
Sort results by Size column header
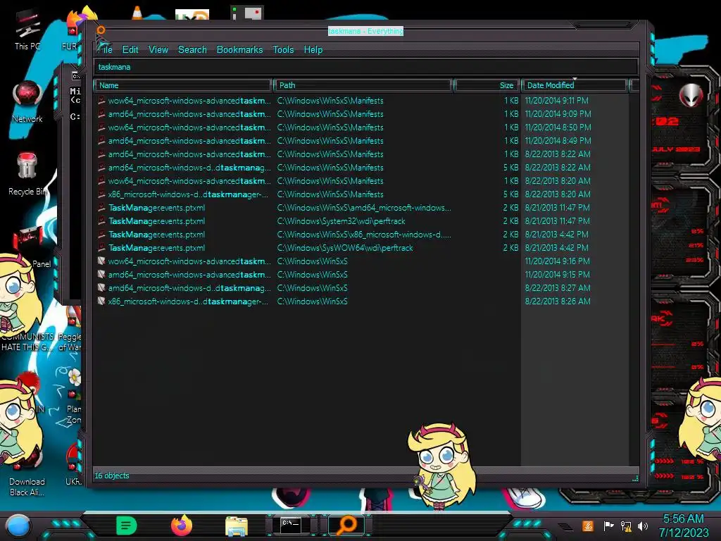click(487, 85)
